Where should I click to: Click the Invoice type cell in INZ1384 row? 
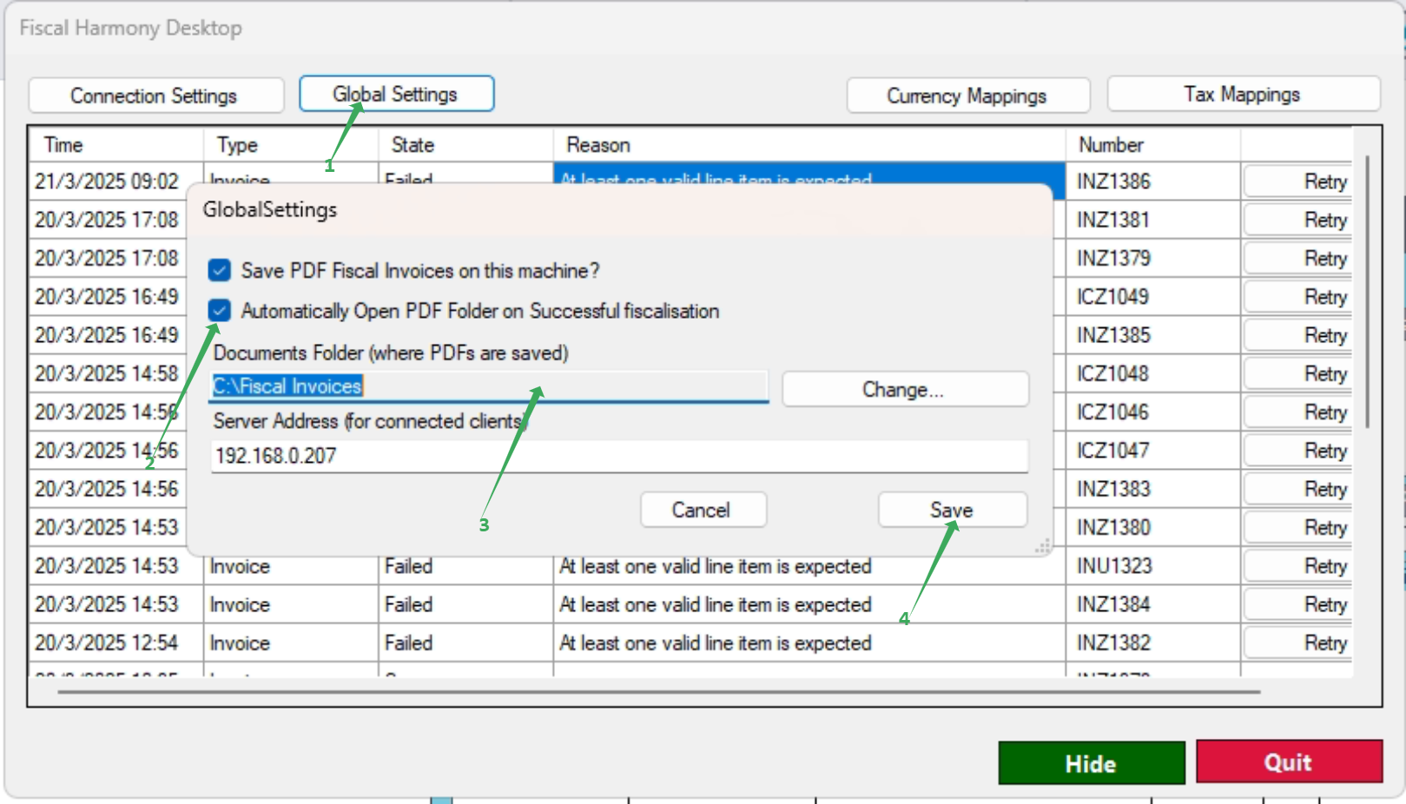click(291, 604)
